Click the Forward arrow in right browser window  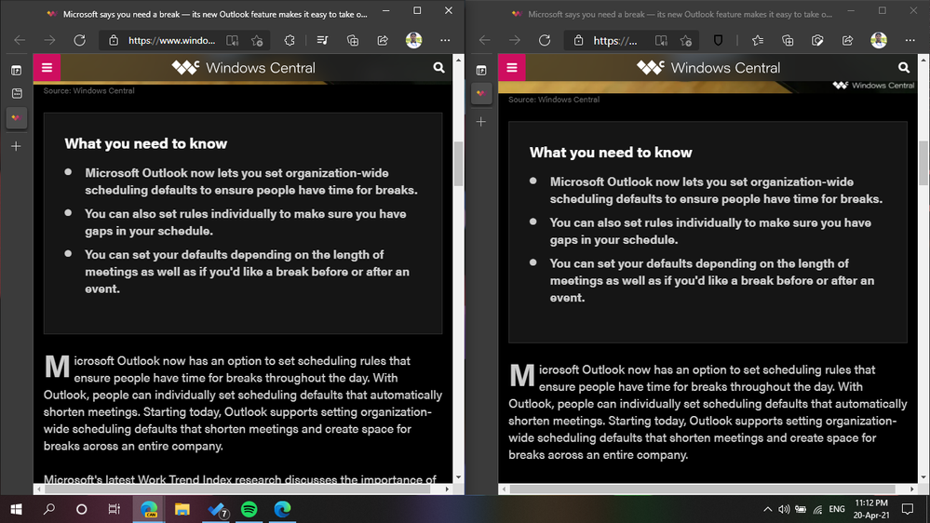[514, 40]
